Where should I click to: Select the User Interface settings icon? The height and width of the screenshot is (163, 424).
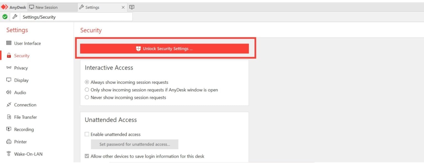(x=9, y=43)
